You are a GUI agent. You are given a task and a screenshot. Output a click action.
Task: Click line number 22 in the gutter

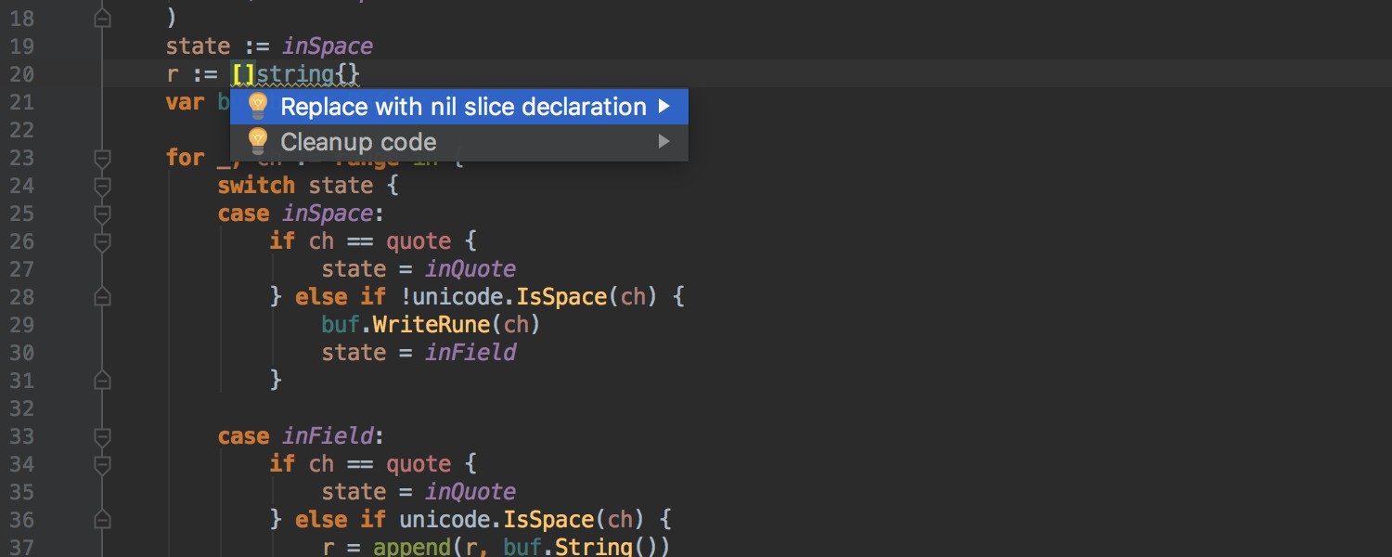(x=22, y=130)
